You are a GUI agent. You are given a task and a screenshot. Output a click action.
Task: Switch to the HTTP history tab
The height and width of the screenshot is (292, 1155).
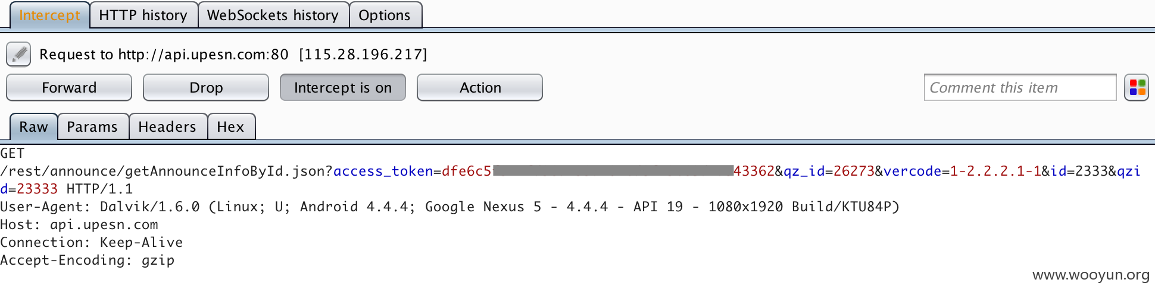click(143, 15)
